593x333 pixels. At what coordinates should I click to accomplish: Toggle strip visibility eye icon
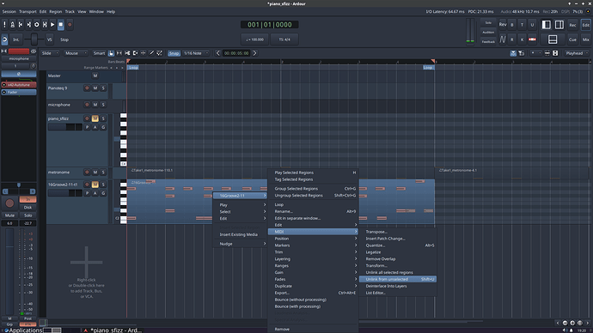[34, 51]
